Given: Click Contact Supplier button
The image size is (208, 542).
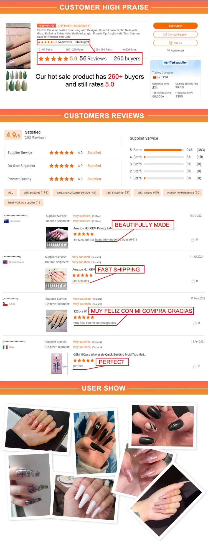Looking at the screenshot, I should click(x=175, y=34).
